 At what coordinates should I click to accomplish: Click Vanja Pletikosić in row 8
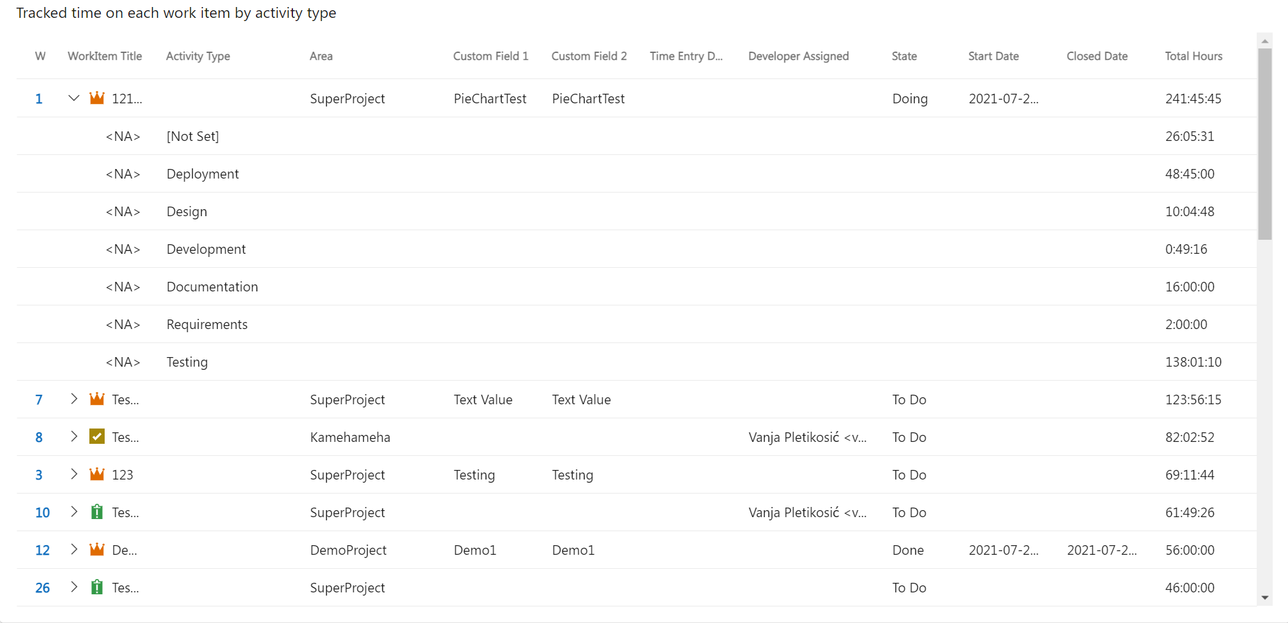coord(807,437)
